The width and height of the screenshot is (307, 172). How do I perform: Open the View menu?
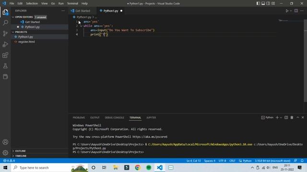pos(45,3)
